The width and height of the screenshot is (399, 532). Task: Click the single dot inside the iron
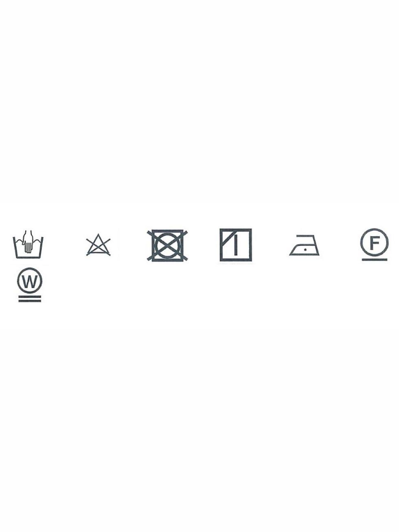coord(305,249)
